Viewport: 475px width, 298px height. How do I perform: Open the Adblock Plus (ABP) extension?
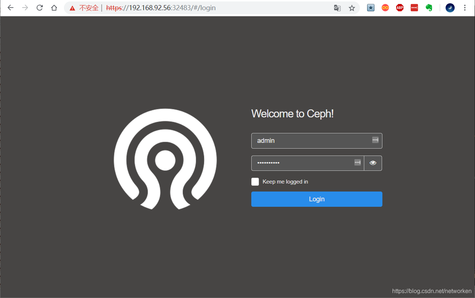point(400,8)
